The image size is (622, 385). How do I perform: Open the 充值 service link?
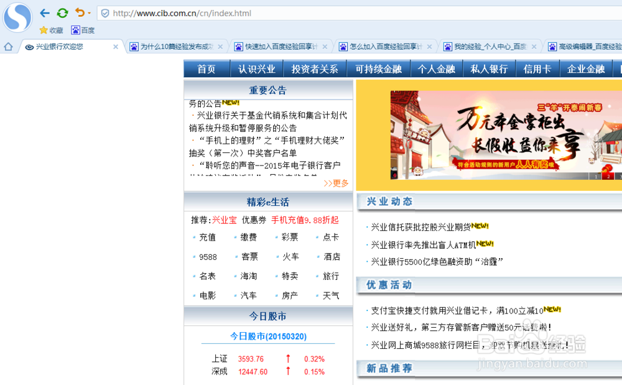point(208,237)
